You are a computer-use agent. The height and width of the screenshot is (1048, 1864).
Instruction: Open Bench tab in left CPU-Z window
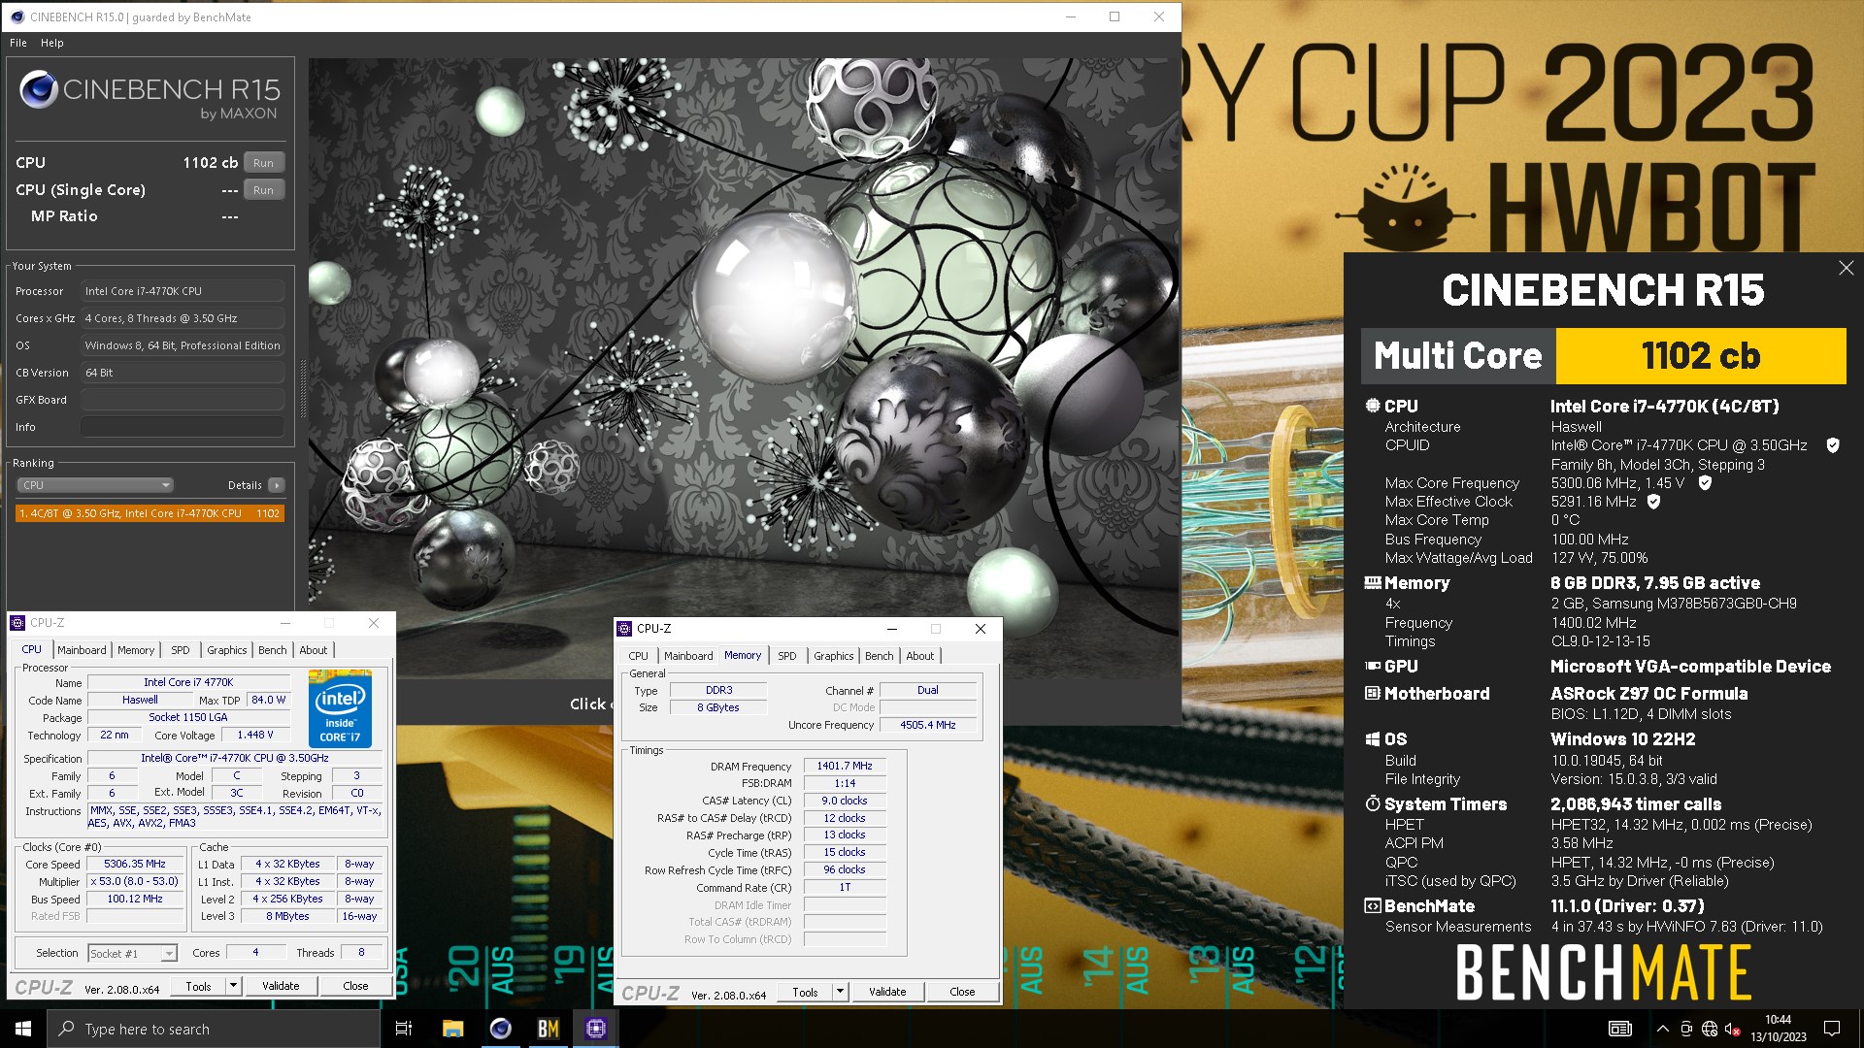(273, 650)
